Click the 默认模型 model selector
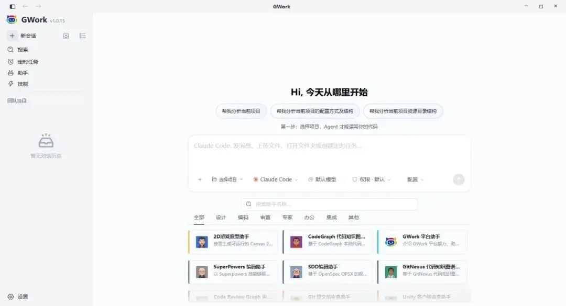The image size is (566, 306). point(322,179)
